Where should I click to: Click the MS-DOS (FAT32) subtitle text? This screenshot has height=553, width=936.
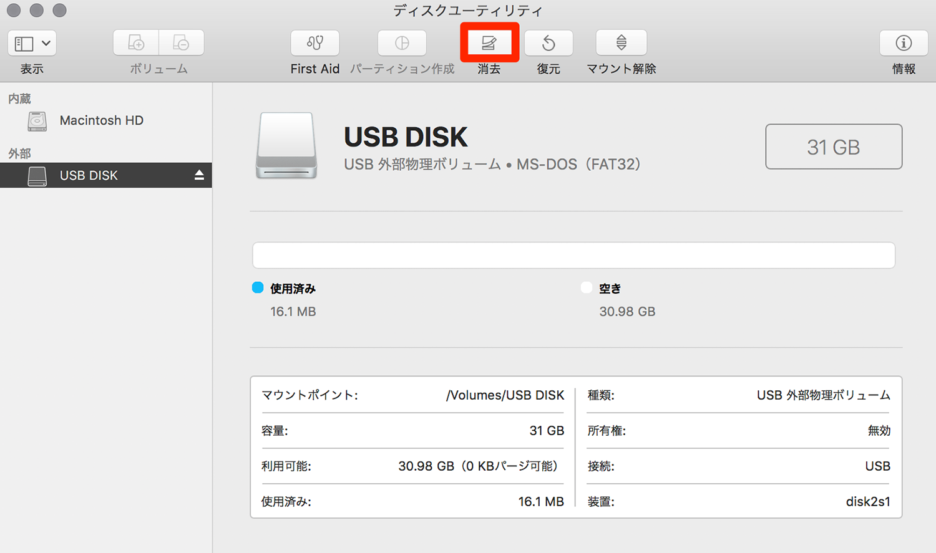click(x=578, y=165)
